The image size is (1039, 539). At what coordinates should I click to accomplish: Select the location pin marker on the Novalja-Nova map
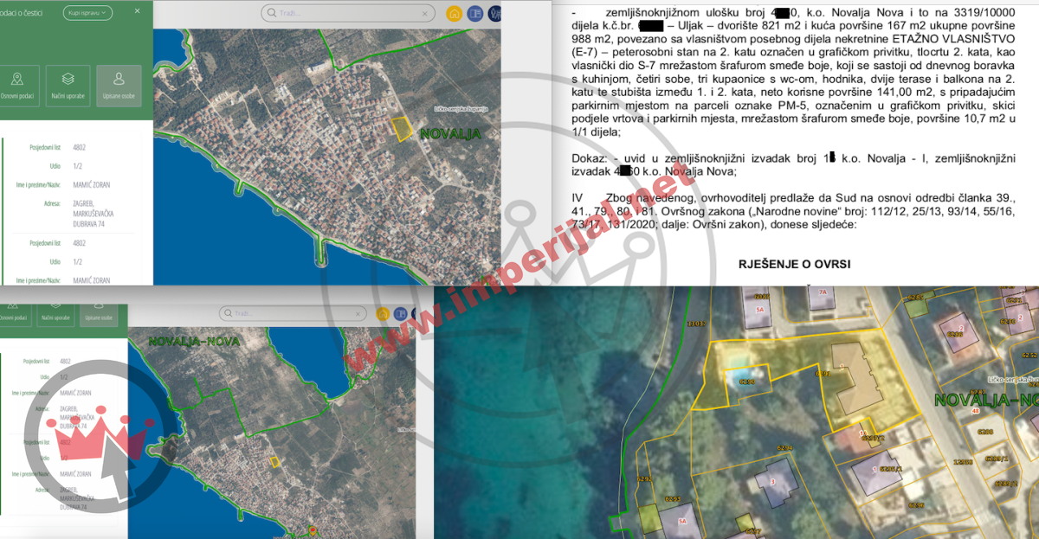pos(313,529)
